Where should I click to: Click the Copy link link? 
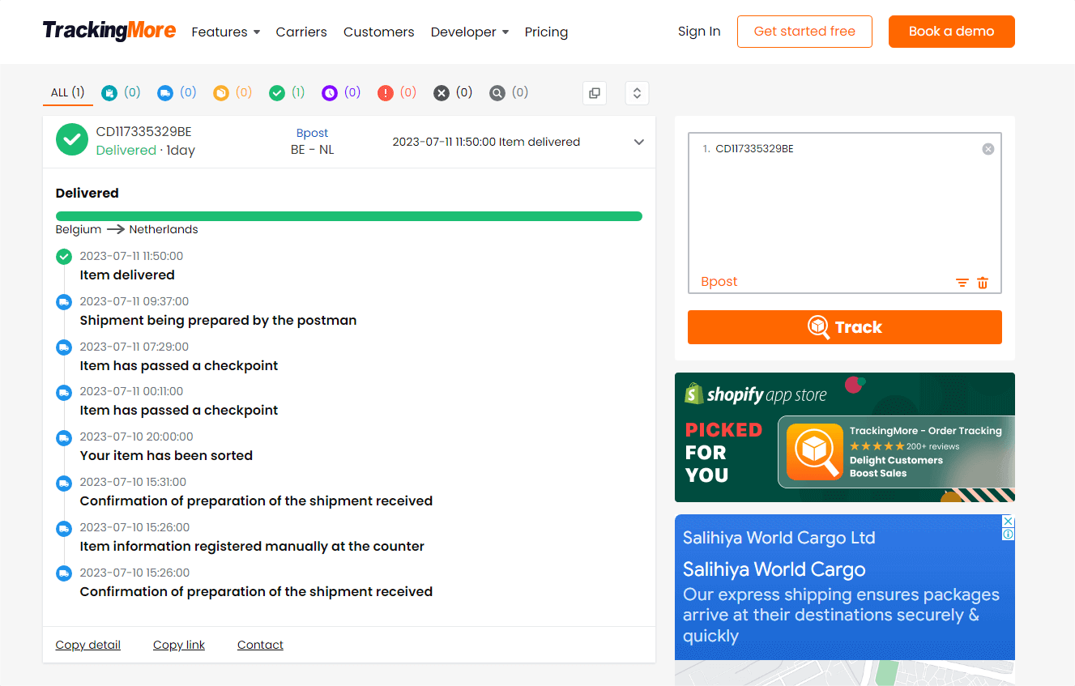coord(179,645)
